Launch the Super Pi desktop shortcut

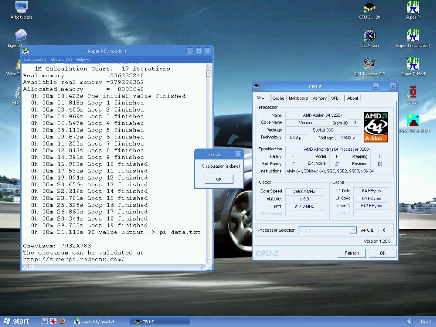pos(413,10)
